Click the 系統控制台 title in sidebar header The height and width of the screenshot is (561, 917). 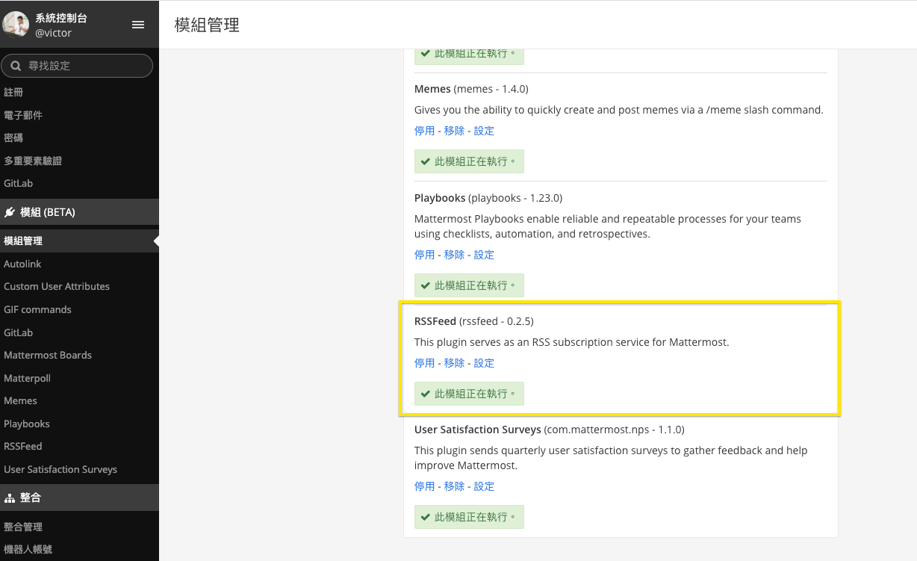click(x=61, y=18)
